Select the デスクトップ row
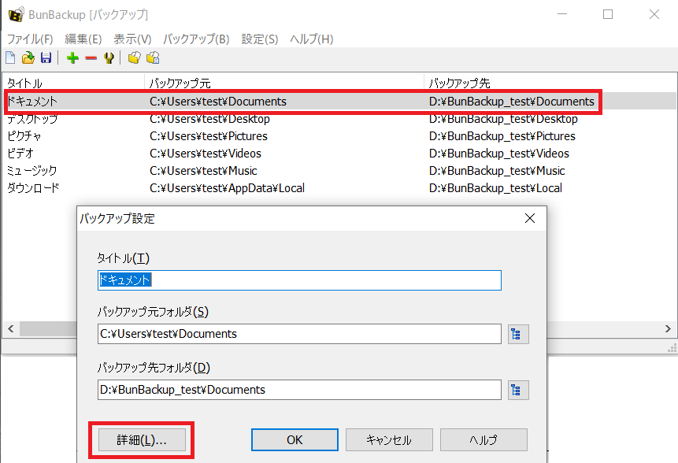This screenshot has height=463, width=678. 339,118
